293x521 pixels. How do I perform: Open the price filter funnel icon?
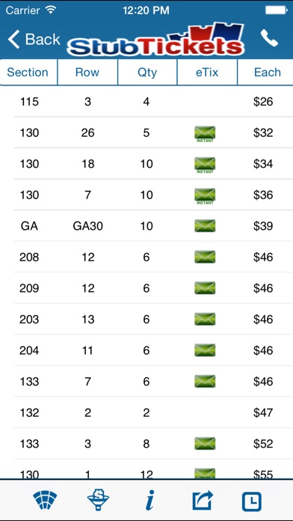(98, 501)
